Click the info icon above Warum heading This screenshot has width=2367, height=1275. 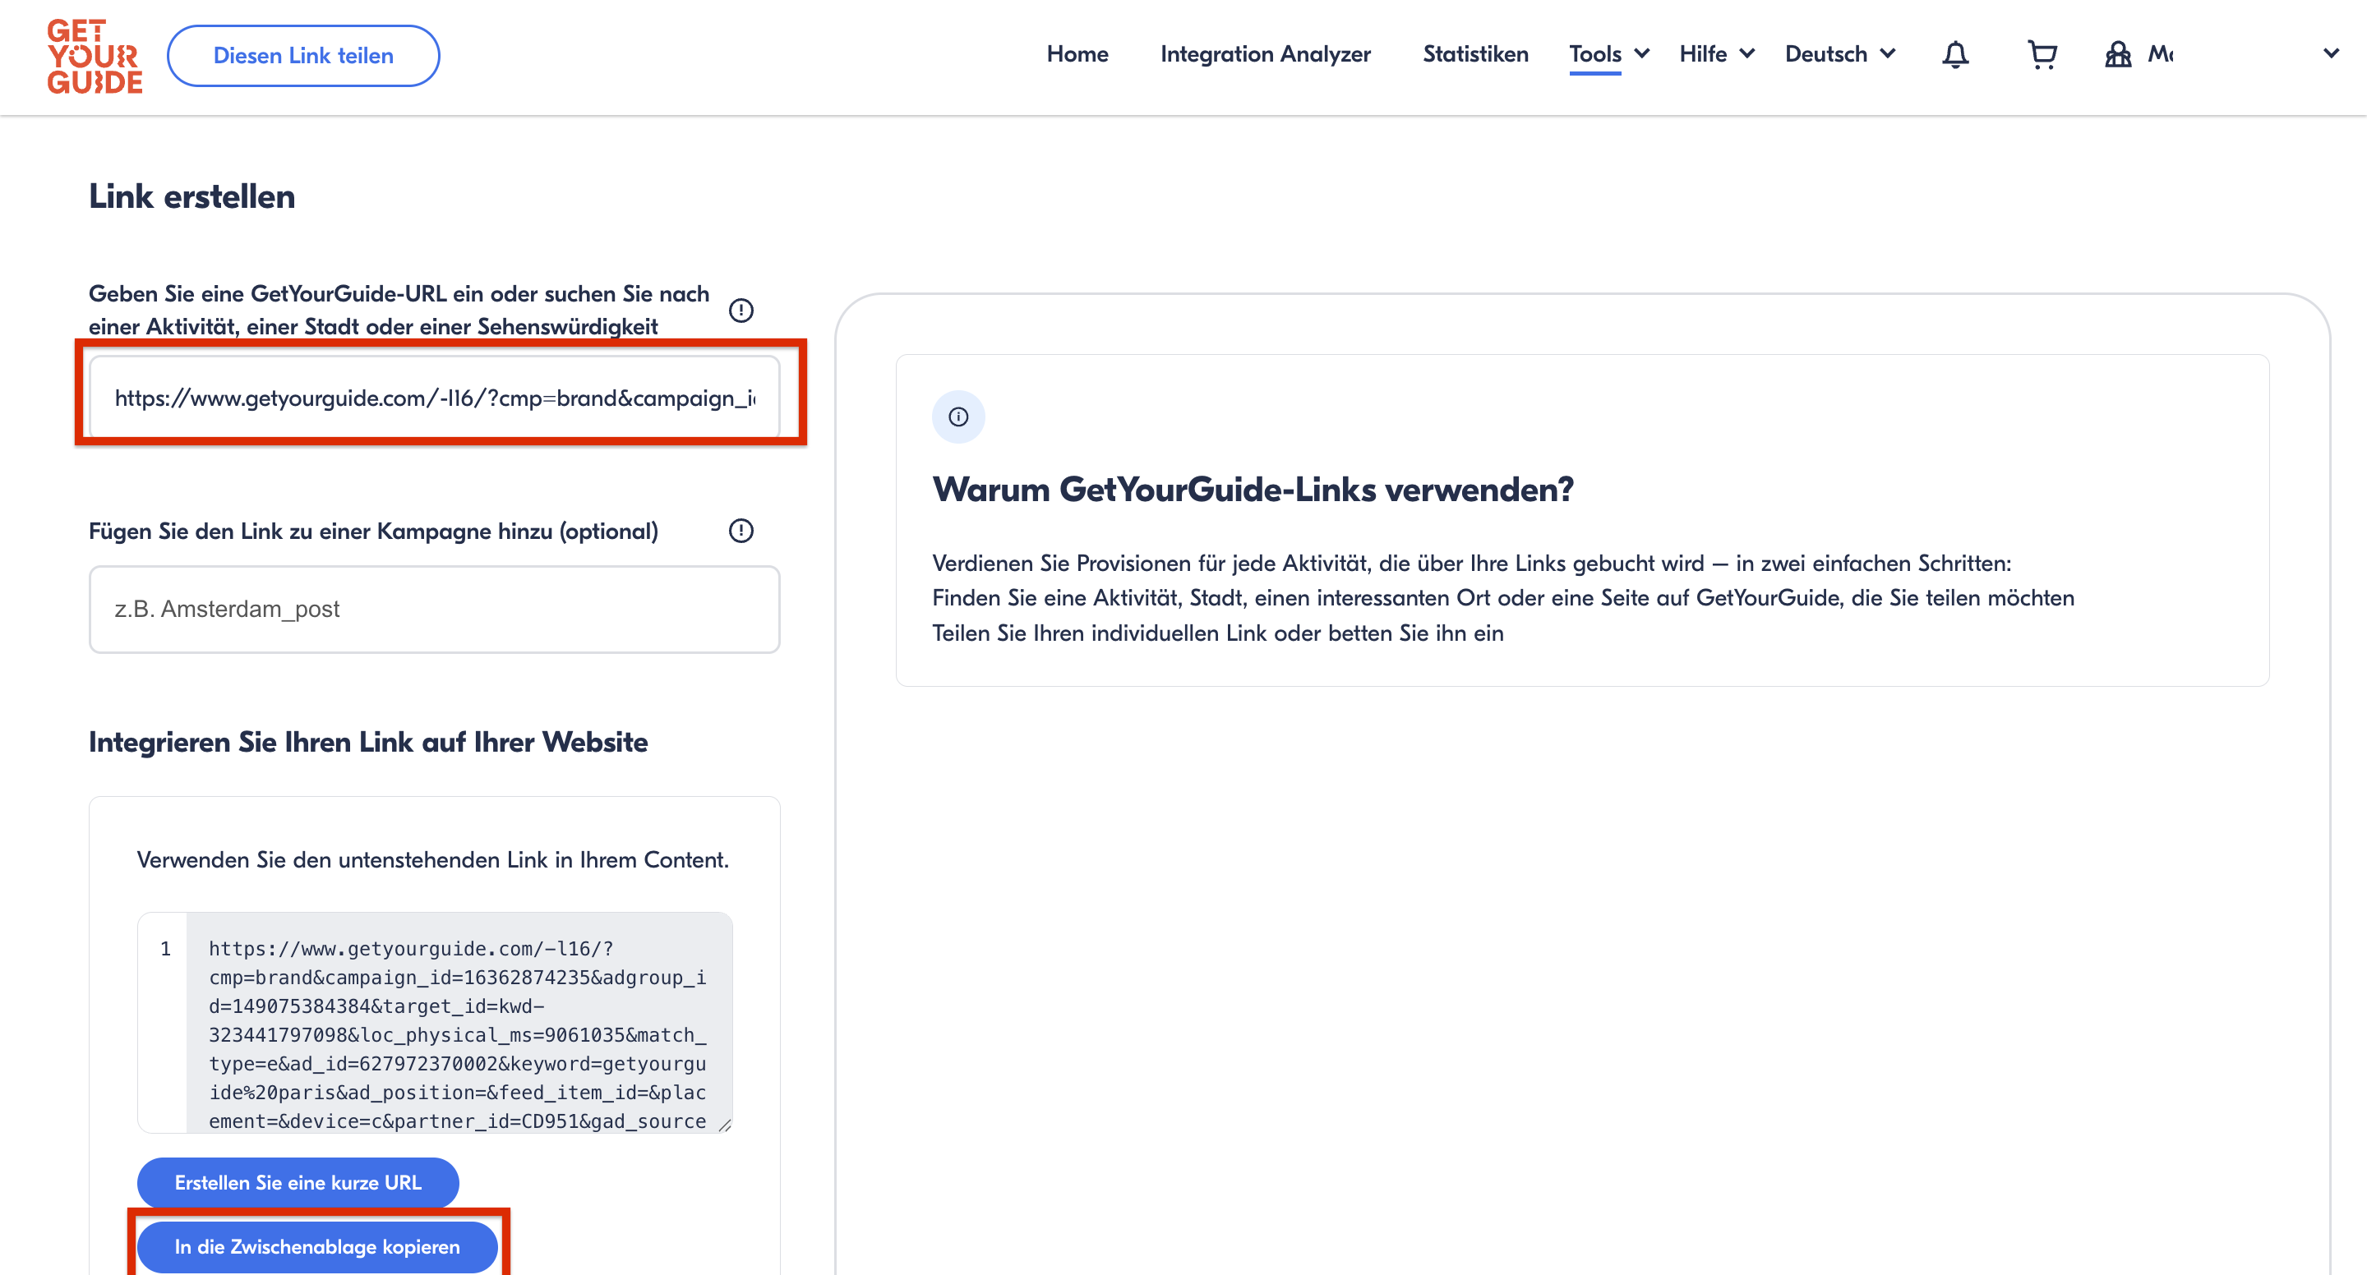pos(957,417)
